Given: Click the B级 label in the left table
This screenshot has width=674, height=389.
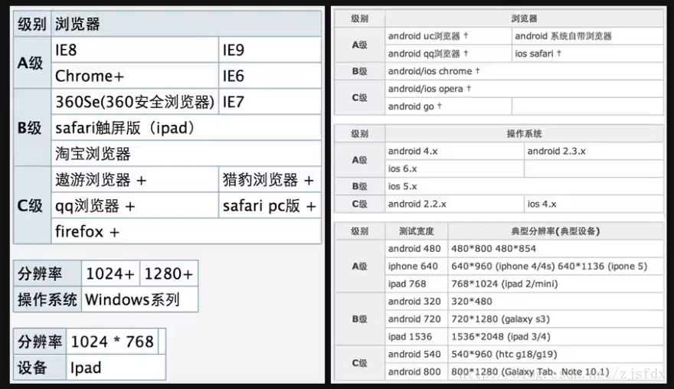Looking at the screenshot, I should click(x=32, y=128).
